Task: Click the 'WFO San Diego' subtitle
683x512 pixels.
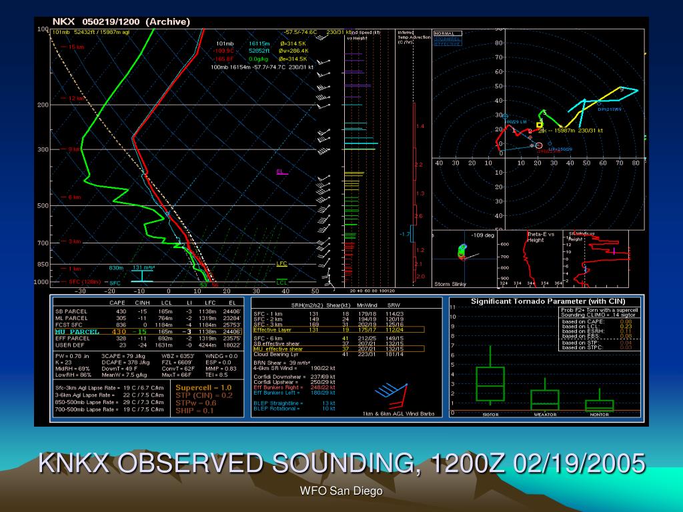Action: point(341,491)
